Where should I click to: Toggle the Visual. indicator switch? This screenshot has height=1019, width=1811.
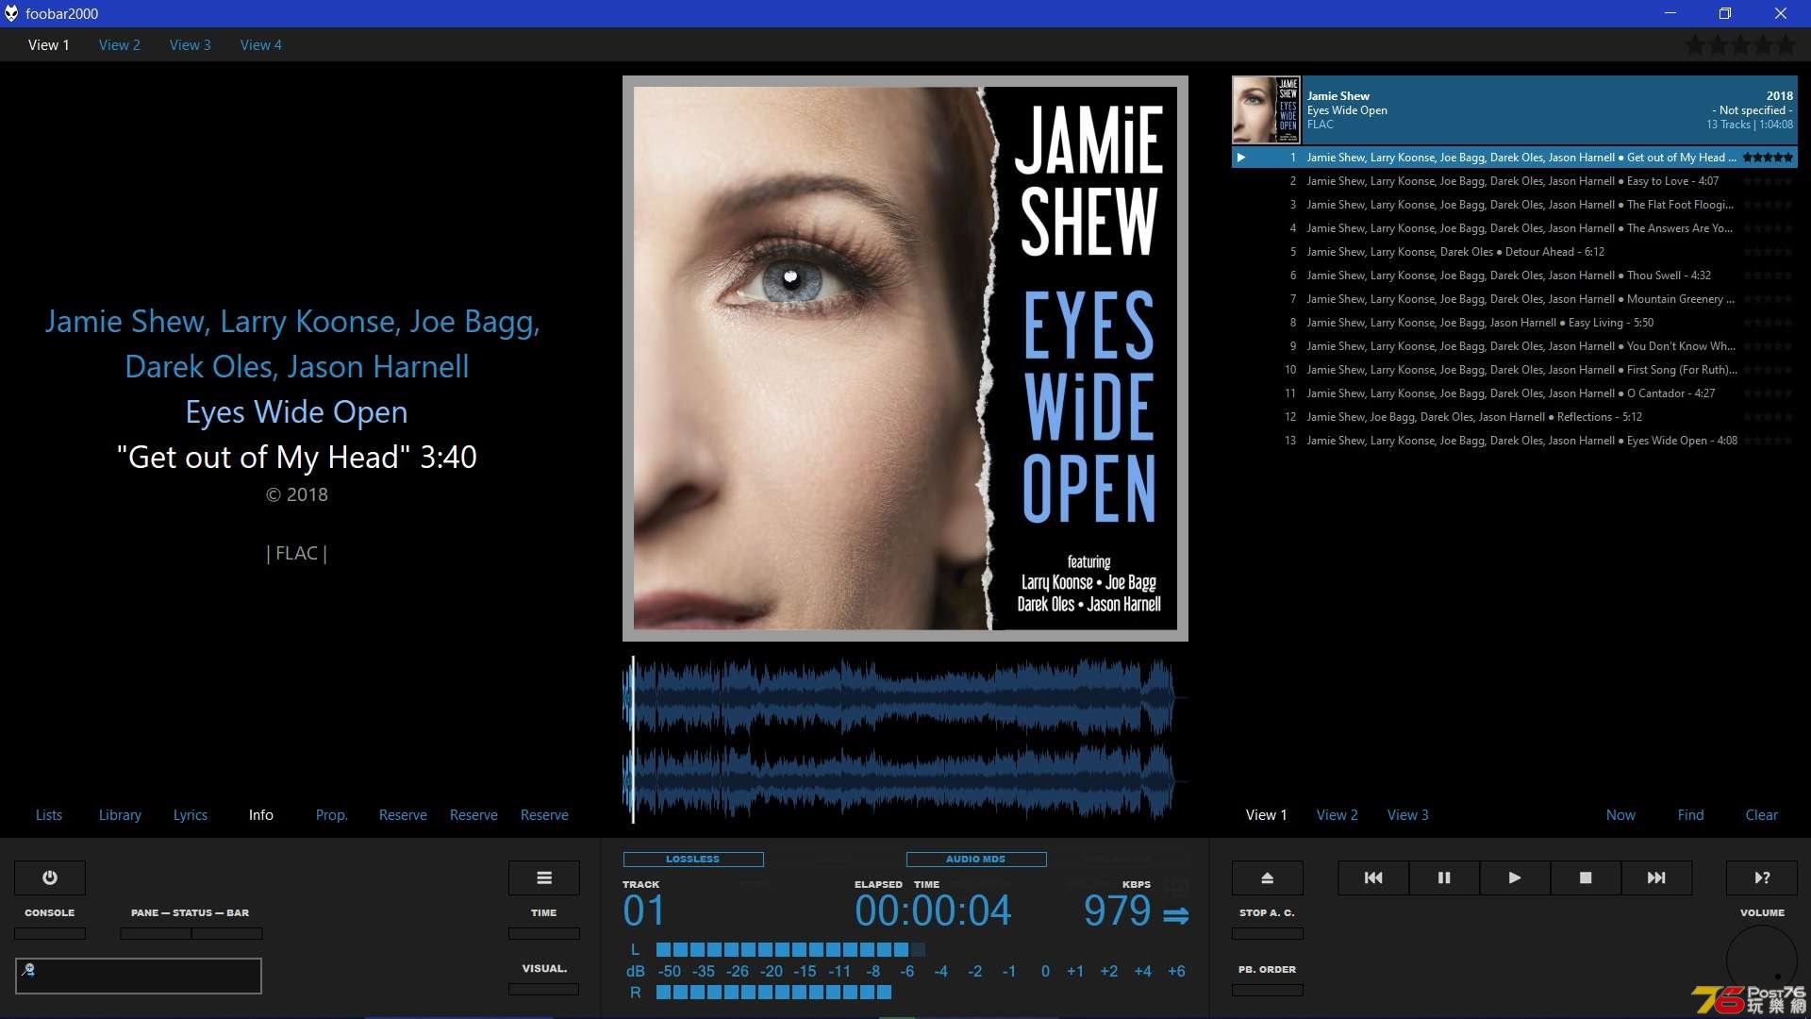click(x=544, y=990)
